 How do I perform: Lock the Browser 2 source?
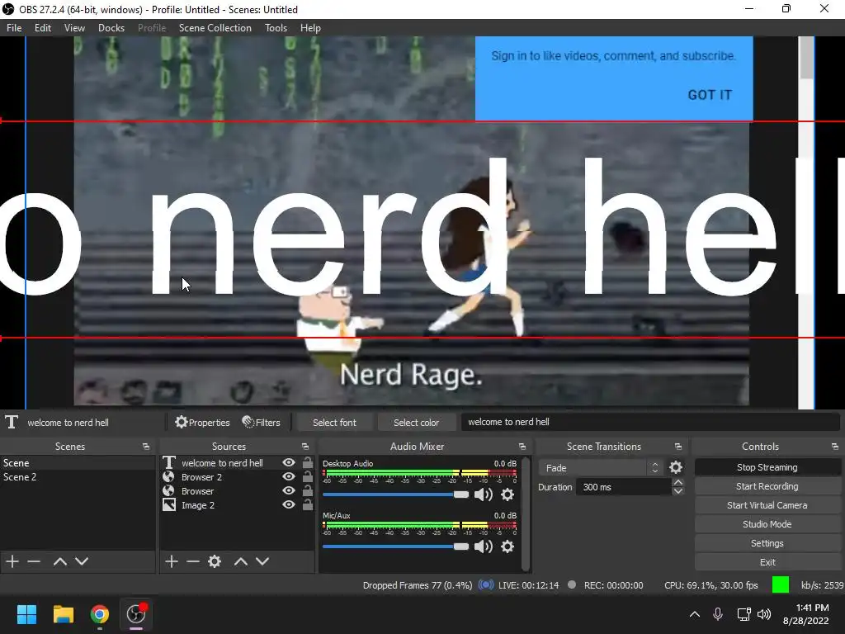pos(307,476)
